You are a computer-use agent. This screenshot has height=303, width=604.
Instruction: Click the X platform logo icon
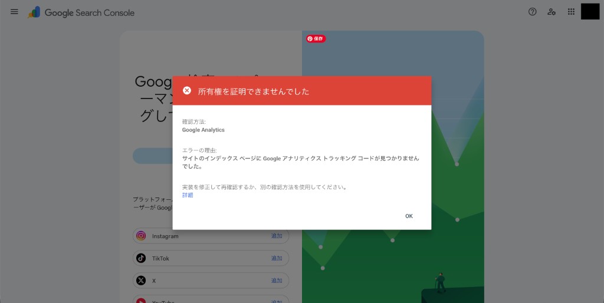(141, 280)
